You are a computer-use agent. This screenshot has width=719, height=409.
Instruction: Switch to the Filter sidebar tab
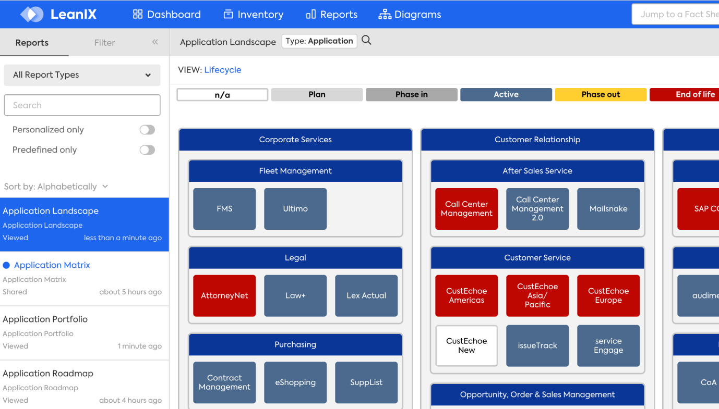point(104,43)
